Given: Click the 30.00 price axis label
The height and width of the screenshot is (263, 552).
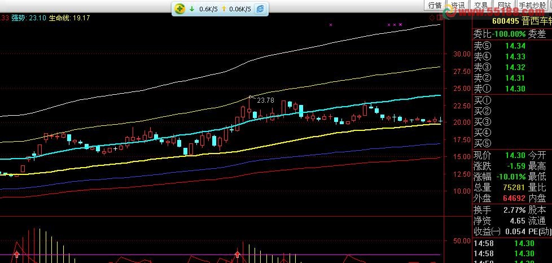Looking at the screenshot, I should (462, 54).
